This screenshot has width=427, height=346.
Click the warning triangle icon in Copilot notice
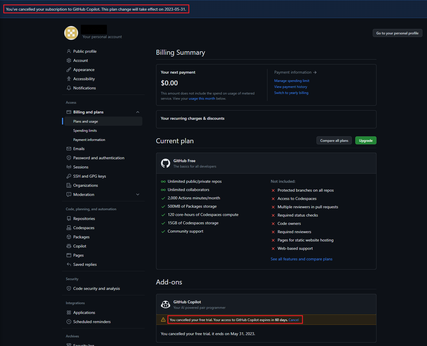click(x=163, y=320)
